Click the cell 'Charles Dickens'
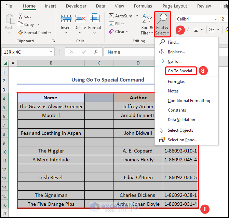The height and width of the screenshot is (218, 229). point(138,195)
